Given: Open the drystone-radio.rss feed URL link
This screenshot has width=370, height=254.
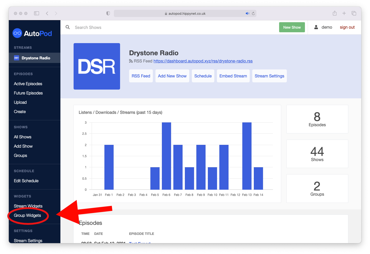Looking at the screenshot, I should click(x=203, y=61).
